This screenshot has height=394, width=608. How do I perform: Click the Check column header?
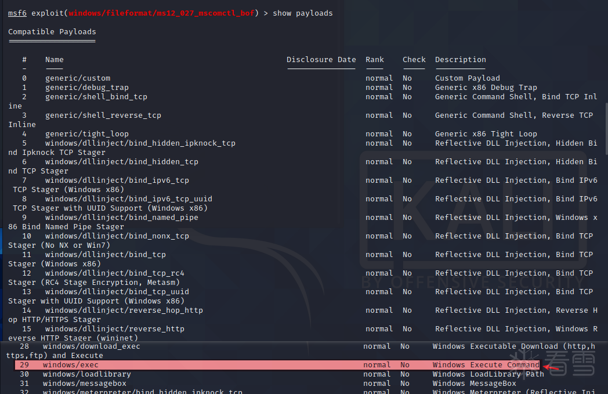pyautogui.click(x=414, y=60)
